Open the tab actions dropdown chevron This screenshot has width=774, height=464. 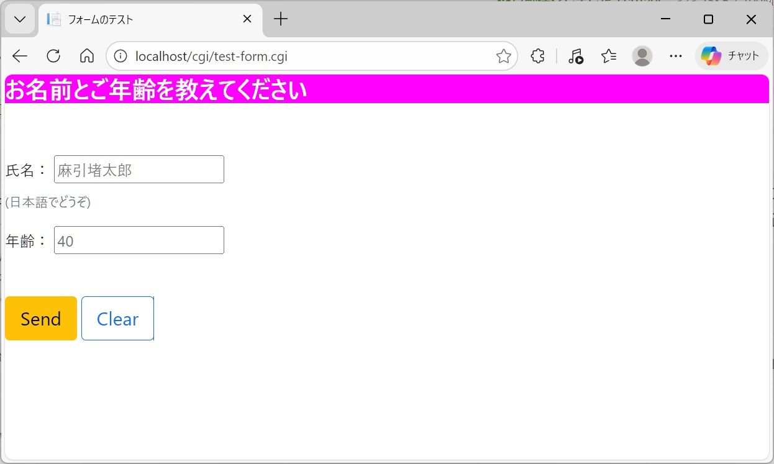[20, 19]
